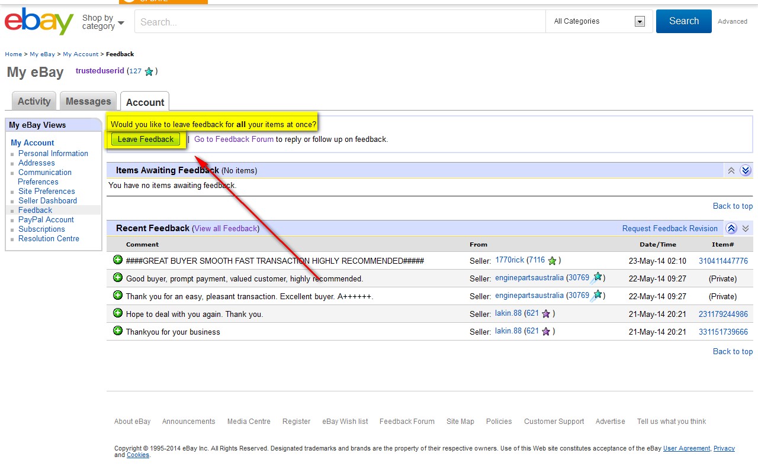758x473 pixels.
Task: Open Shop by category menu
Action: tap(103, 22)
